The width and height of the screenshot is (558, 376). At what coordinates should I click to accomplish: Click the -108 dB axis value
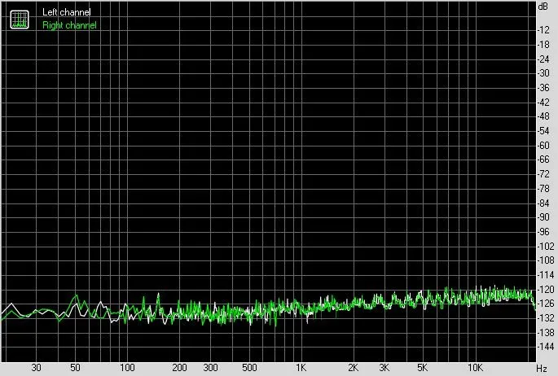click(x=546, y=260)
